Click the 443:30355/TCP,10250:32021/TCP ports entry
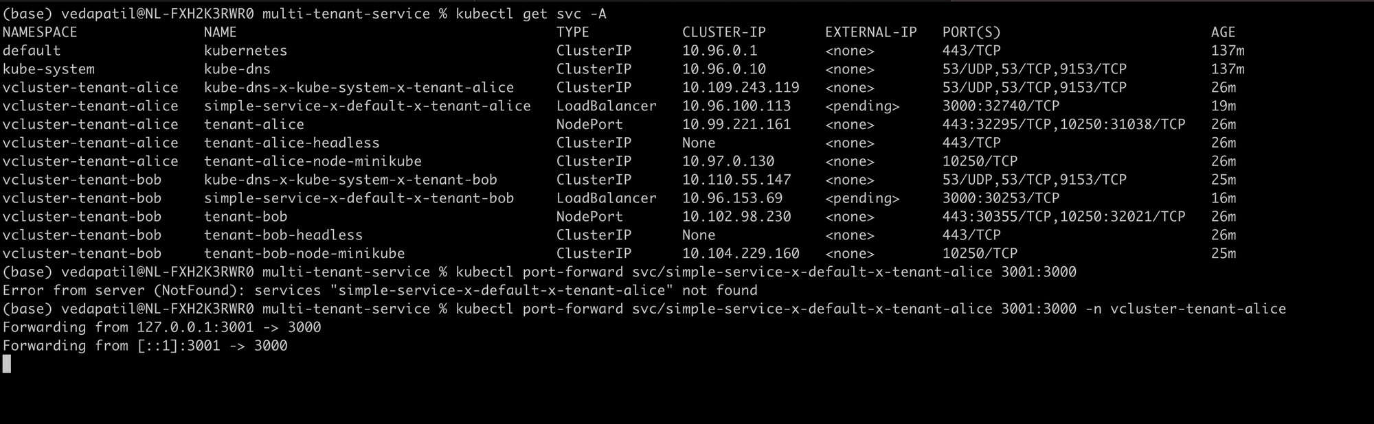The height and width of the screenshot is (424, 1374). point(1063,217)
